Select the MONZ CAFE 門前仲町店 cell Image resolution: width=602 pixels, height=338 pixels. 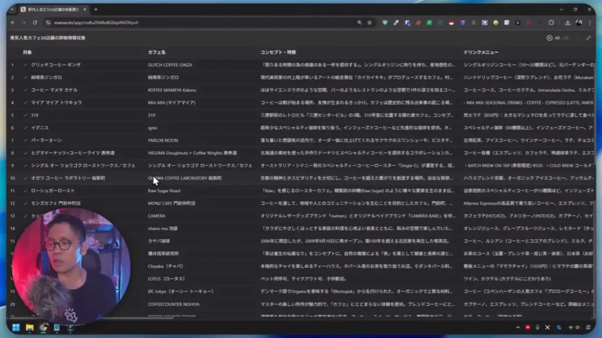(172, 203)
